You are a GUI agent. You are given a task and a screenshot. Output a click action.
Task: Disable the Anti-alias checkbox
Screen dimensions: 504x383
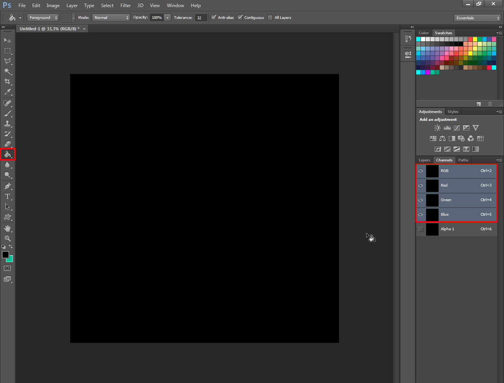click(x=214, y=18)
